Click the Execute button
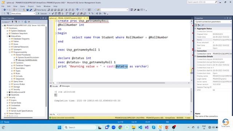This screenshot has height=131, width=233. [42, 13]
